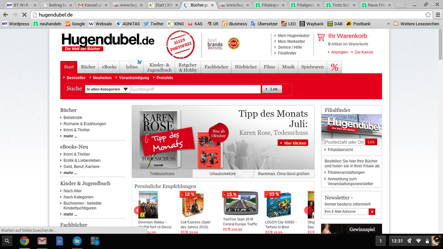
Task: Launch Gmail from the shelf
Action: point(42,241)
